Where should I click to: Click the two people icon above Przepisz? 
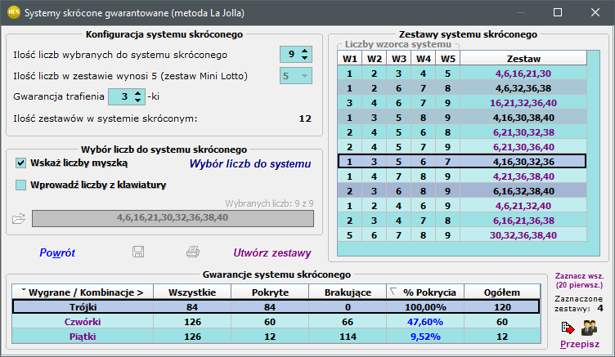589,328
